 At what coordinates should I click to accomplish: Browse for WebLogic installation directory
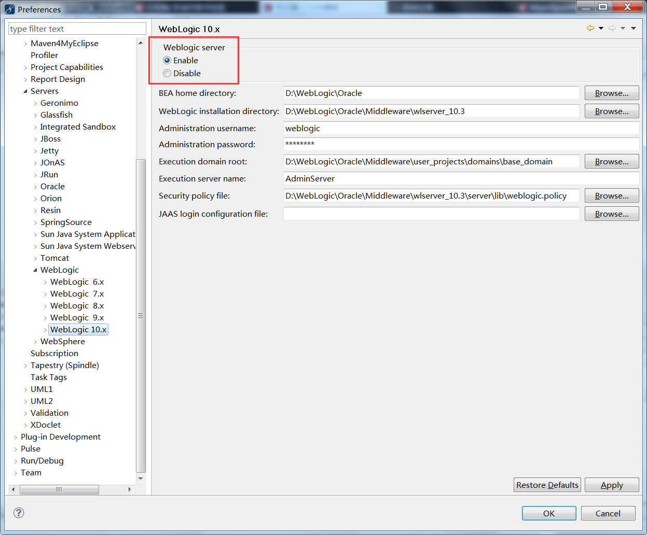coord(612,111)
